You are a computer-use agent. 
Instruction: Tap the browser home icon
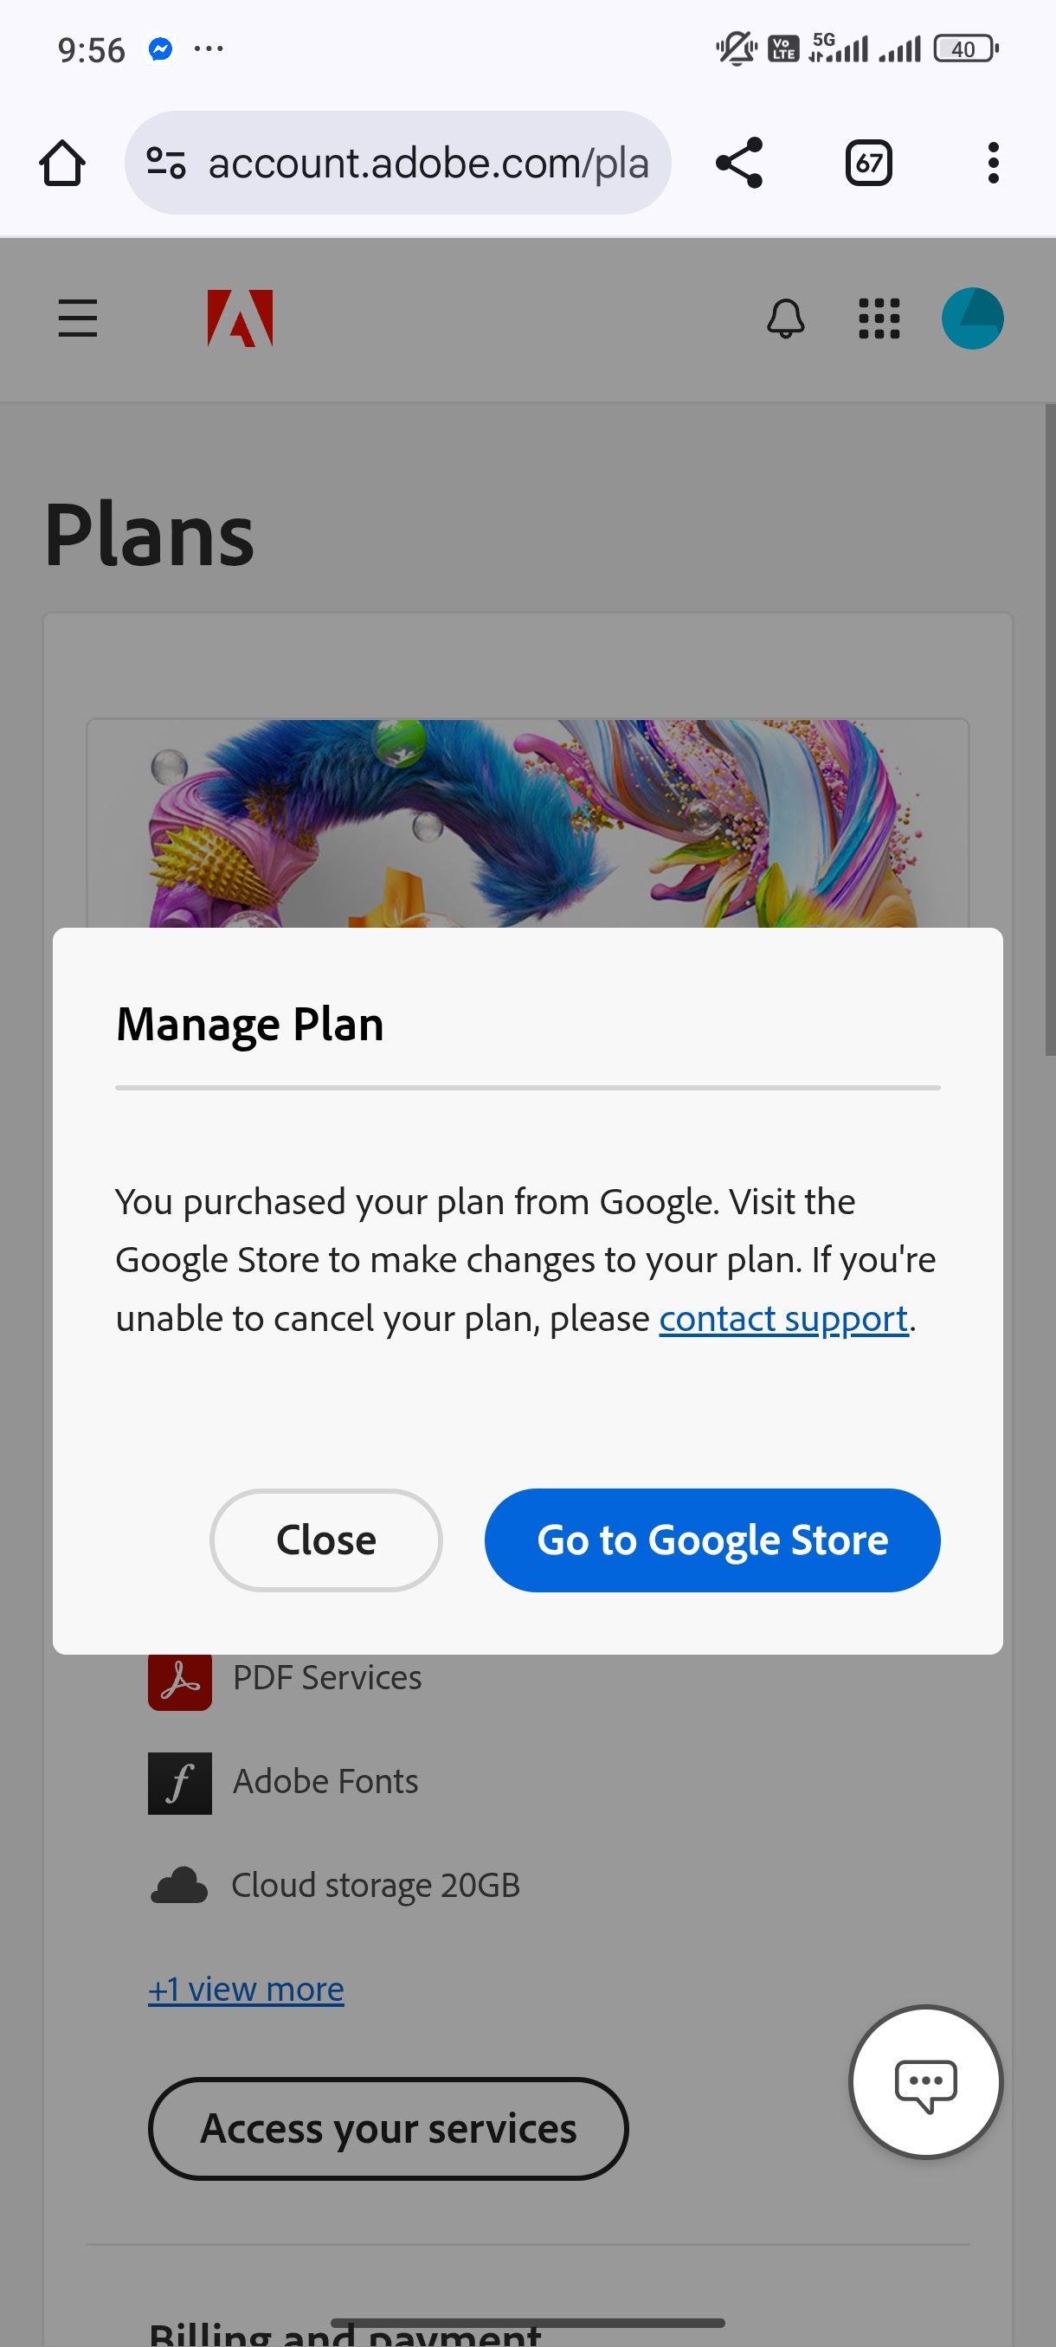(x=62, y=163)
